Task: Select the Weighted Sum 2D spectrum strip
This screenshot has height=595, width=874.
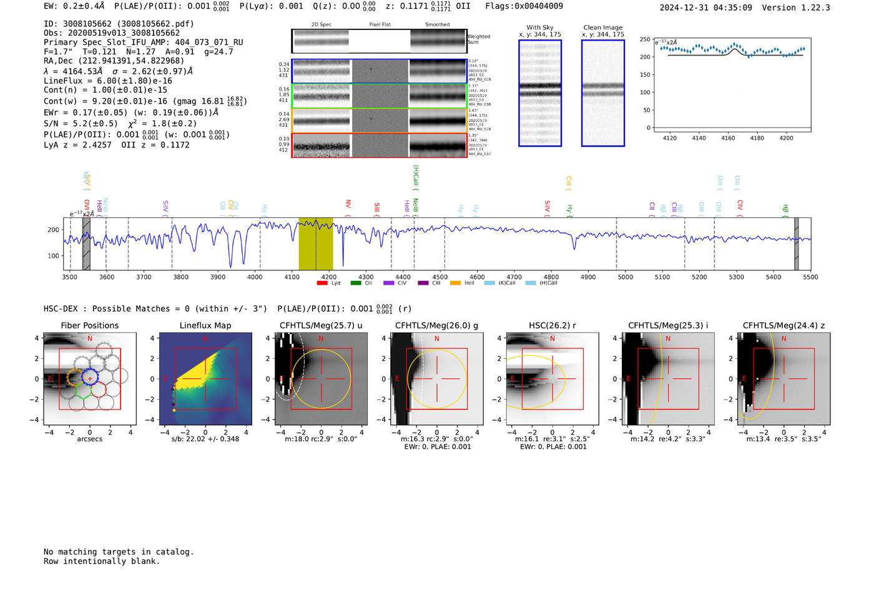Action: point(380,41)
